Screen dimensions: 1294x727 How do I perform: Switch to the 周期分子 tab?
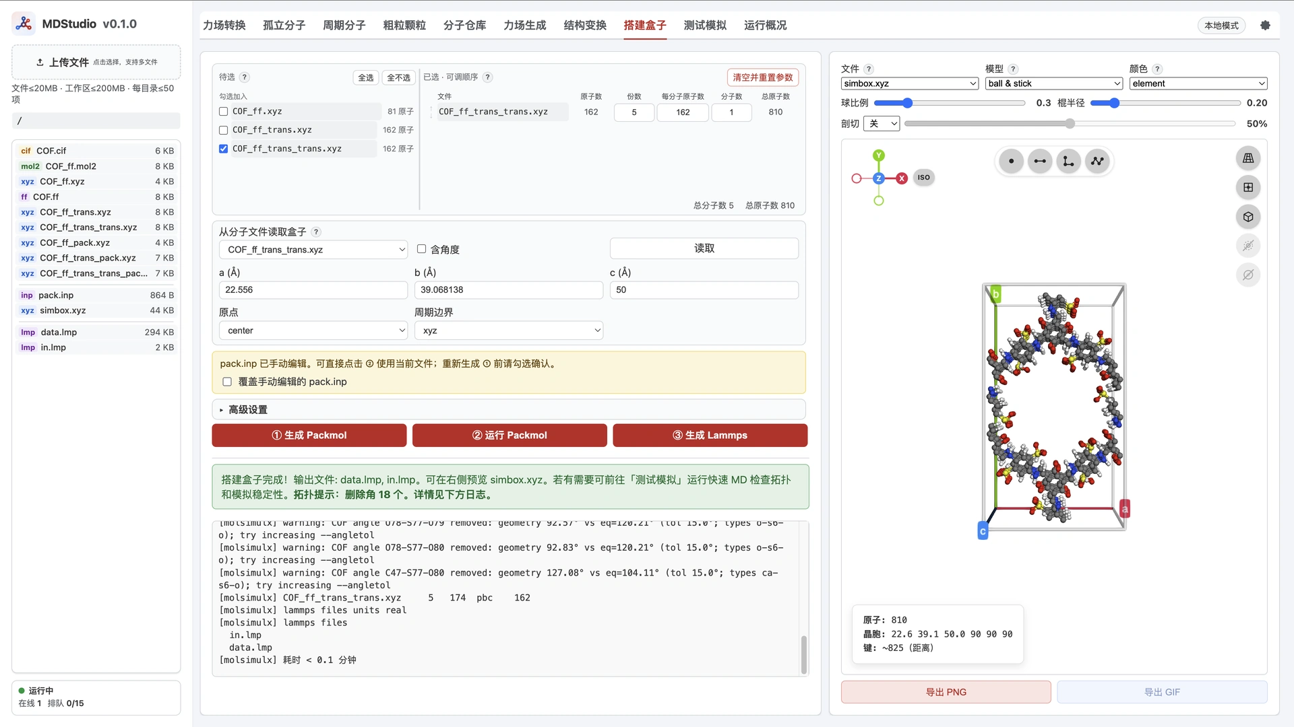344,26
